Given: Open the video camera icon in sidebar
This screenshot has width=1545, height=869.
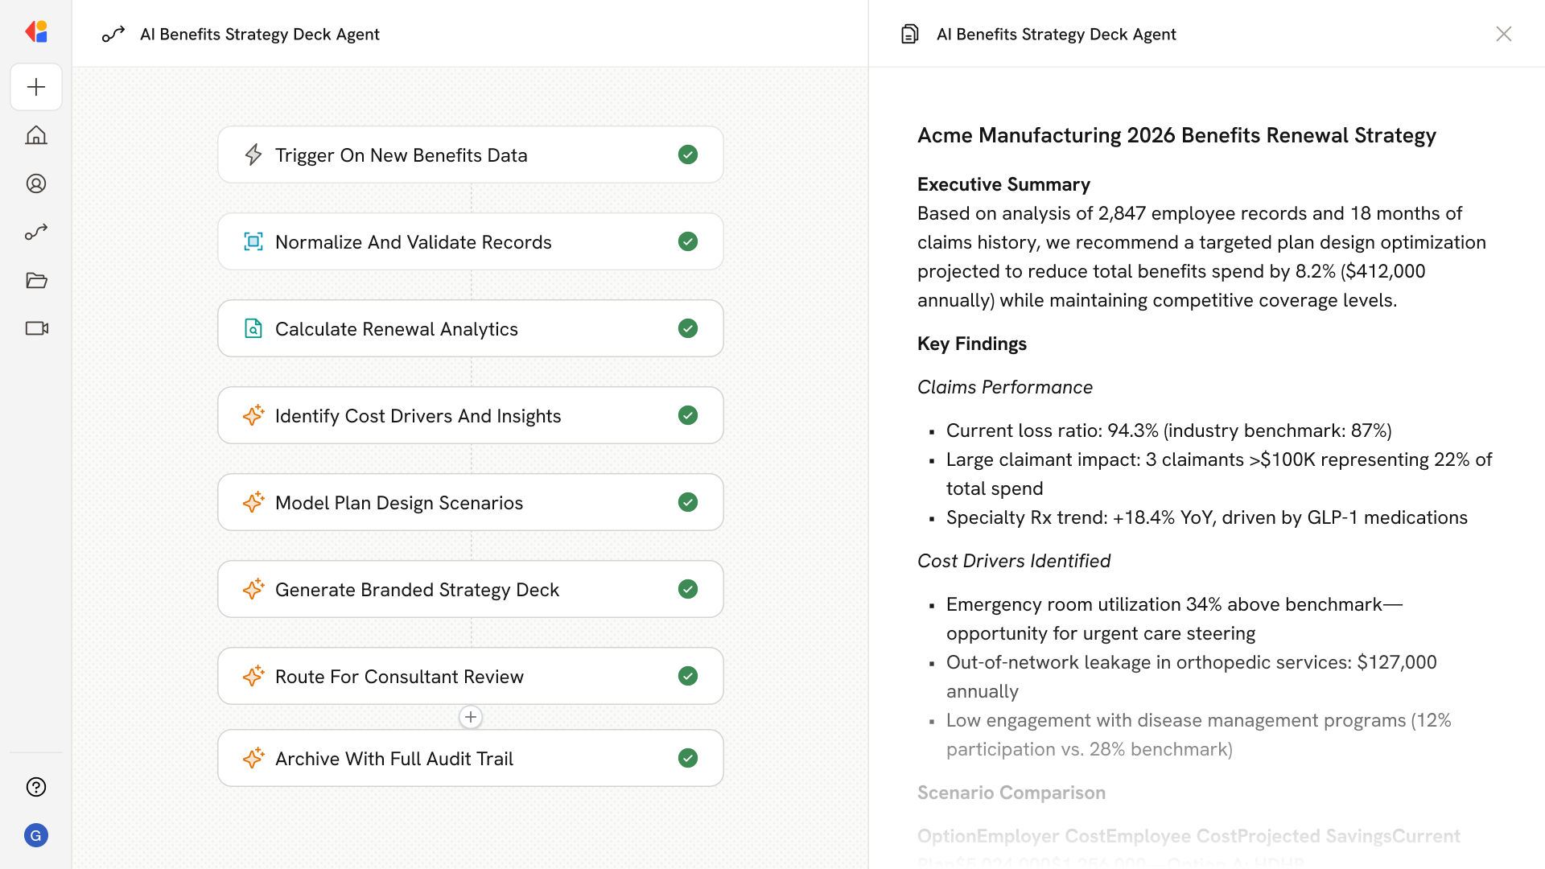Looking at the screenshot, I should tap(36, 328).
